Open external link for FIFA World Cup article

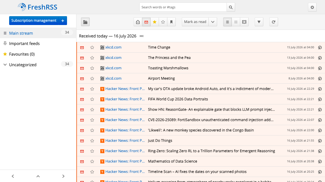click(x=320, y=99)
